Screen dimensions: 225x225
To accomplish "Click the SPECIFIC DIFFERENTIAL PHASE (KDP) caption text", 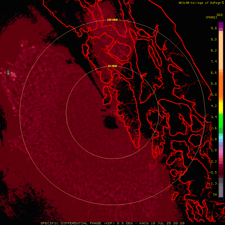I will [x=78, y=223].
